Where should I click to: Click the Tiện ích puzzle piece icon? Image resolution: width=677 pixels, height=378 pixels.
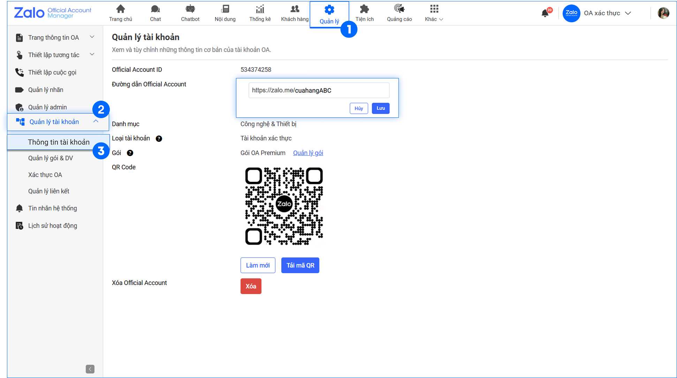[x=364, y=9]
